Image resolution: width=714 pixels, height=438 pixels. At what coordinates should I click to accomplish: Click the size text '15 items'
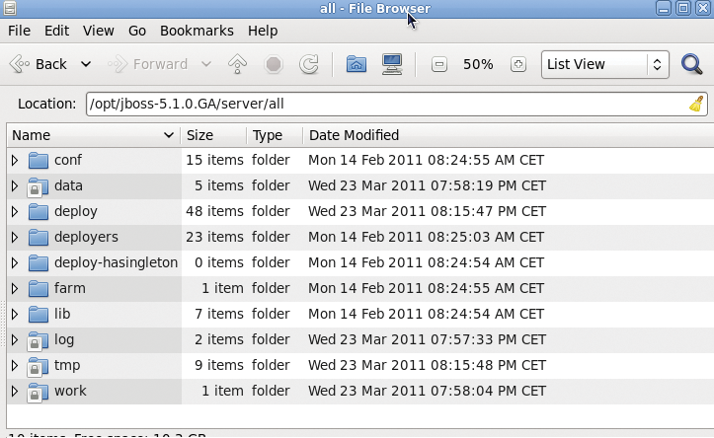[214, 160]
